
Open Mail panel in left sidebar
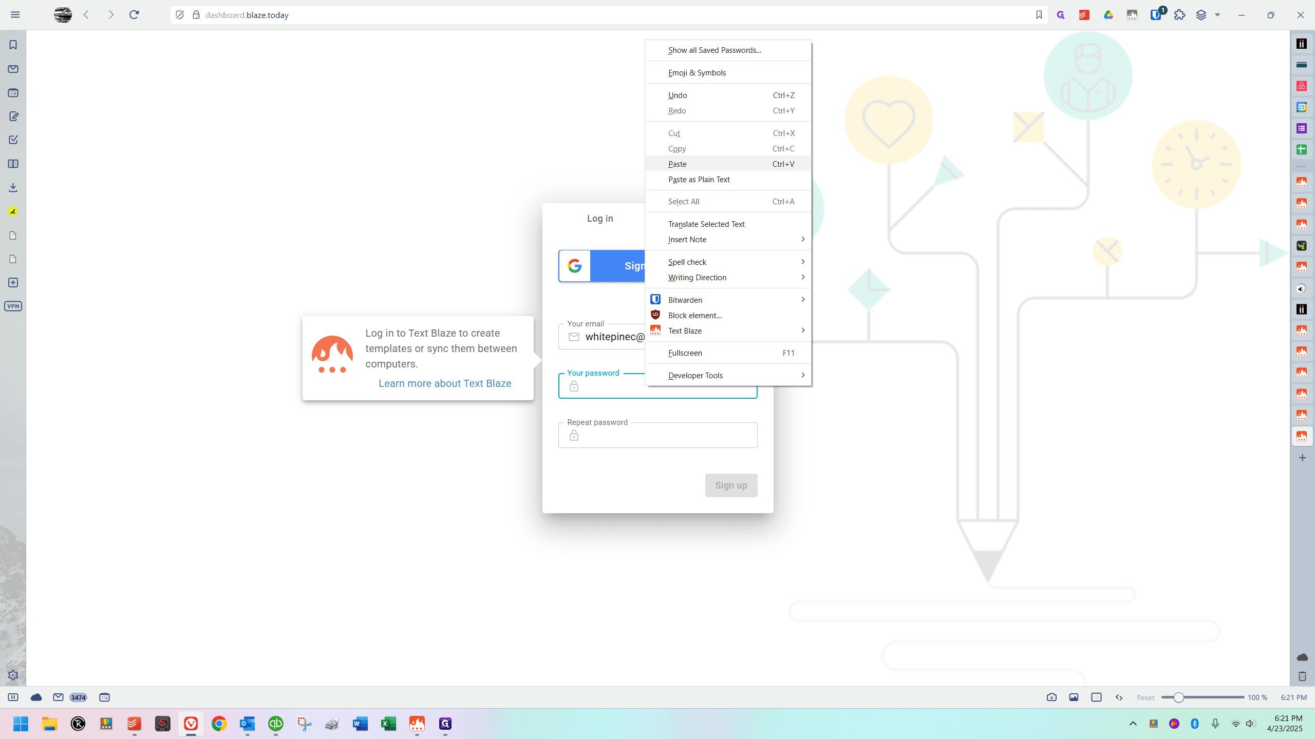[13, 69]
